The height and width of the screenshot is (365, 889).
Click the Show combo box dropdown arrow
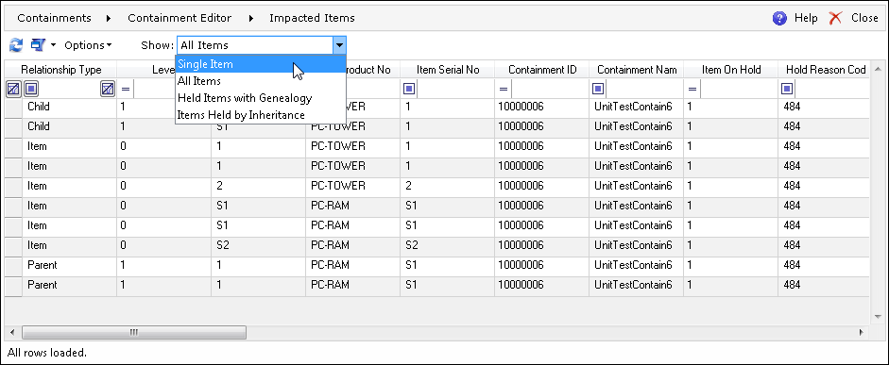(x=339, y=45)
